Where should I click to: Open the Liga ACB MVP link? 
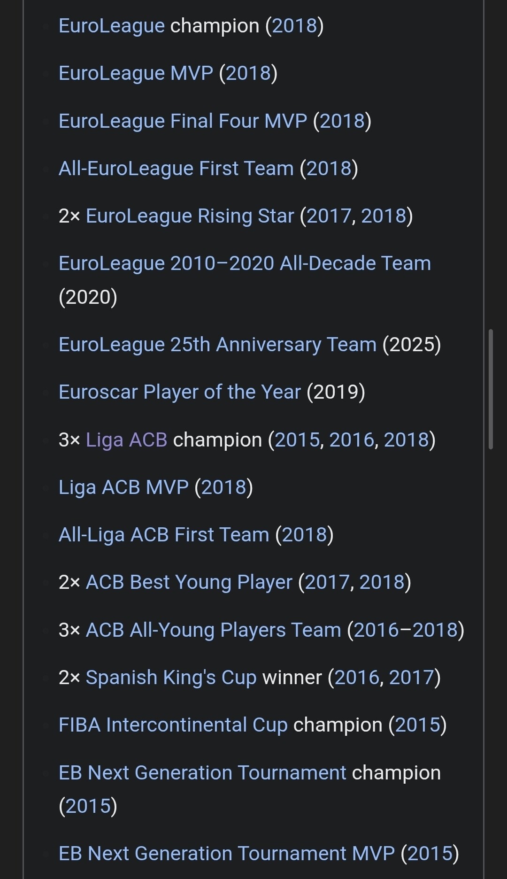[123, 487]
